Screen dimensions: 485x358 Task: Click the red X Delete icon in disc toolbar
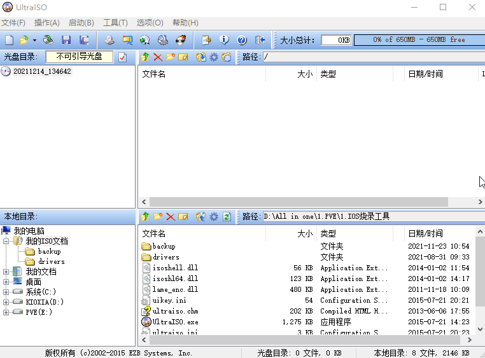[x=158, y=57]
